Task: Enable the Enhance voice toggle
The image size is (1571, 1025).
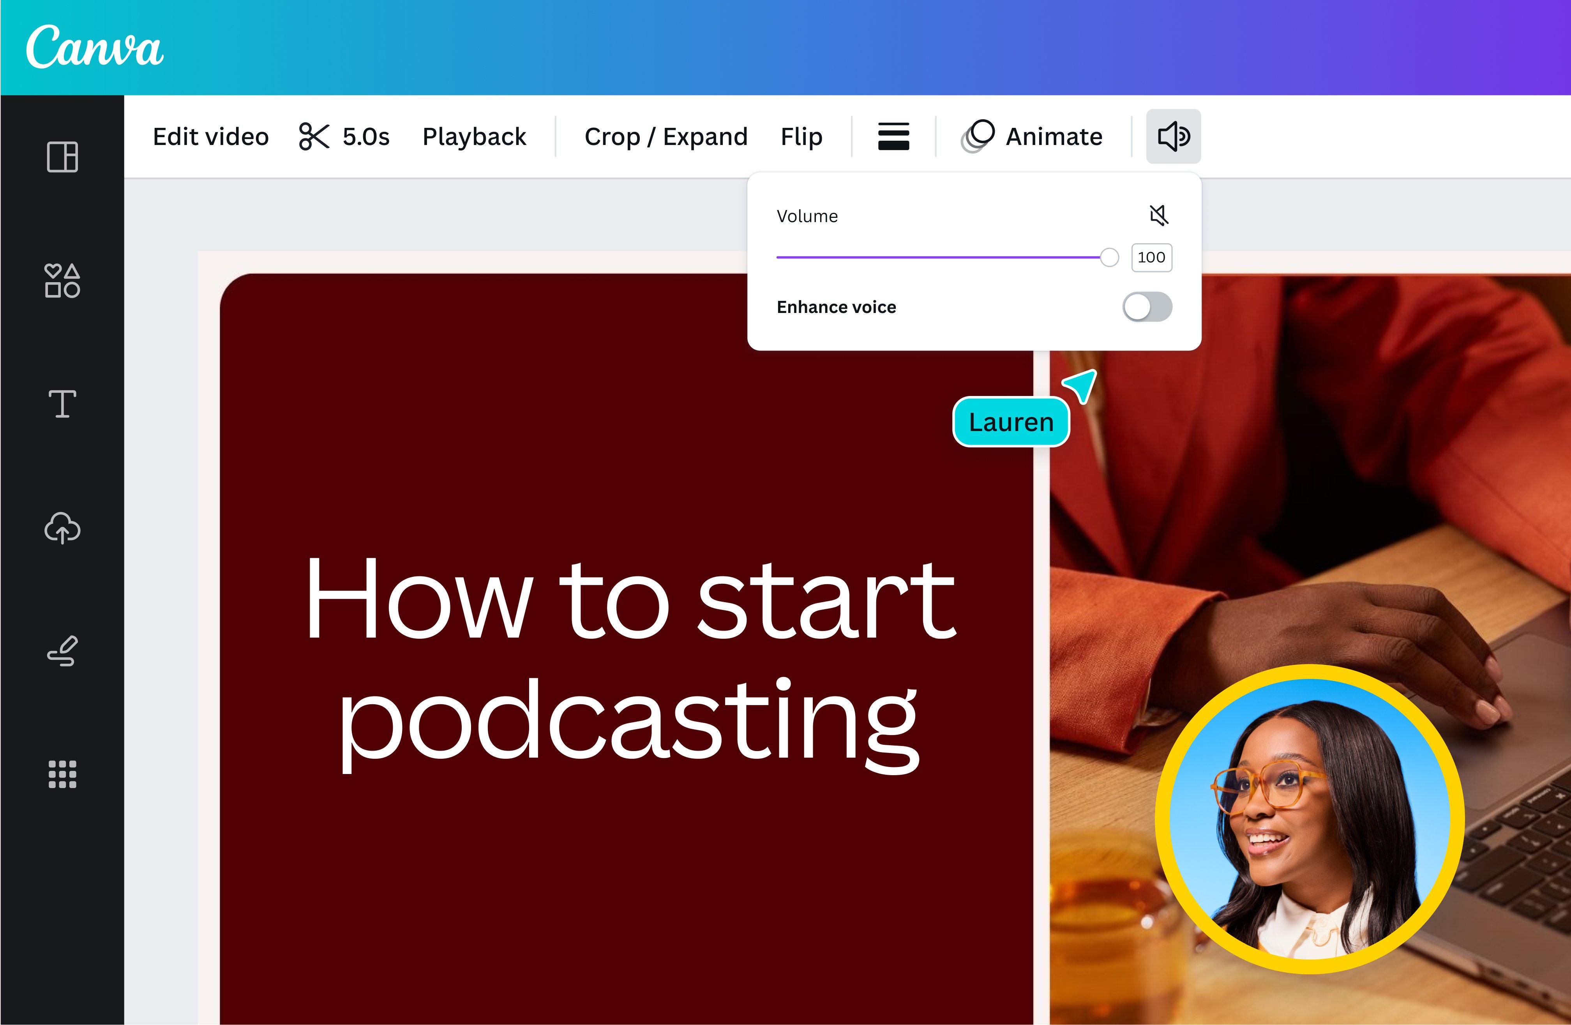Action: point(1147,306)
